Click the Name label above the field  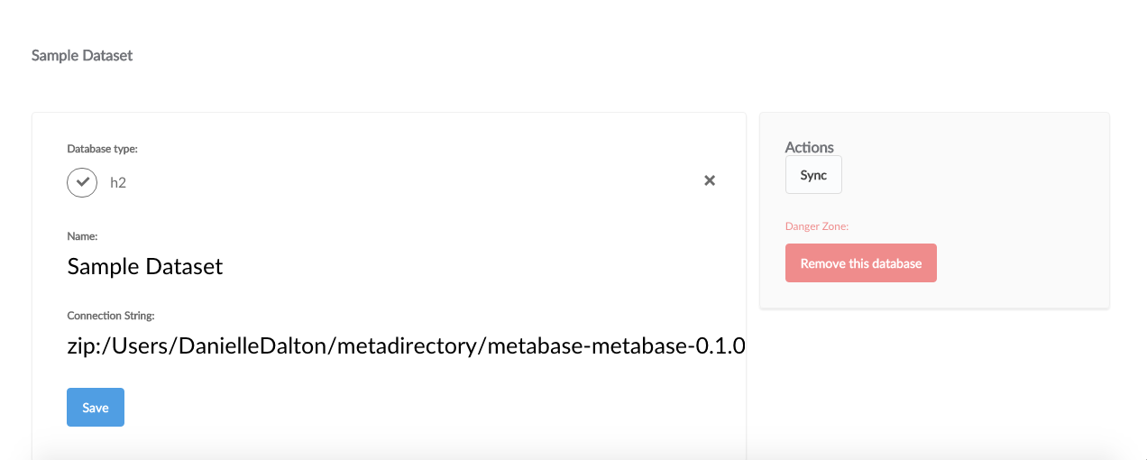click(82, 236)
